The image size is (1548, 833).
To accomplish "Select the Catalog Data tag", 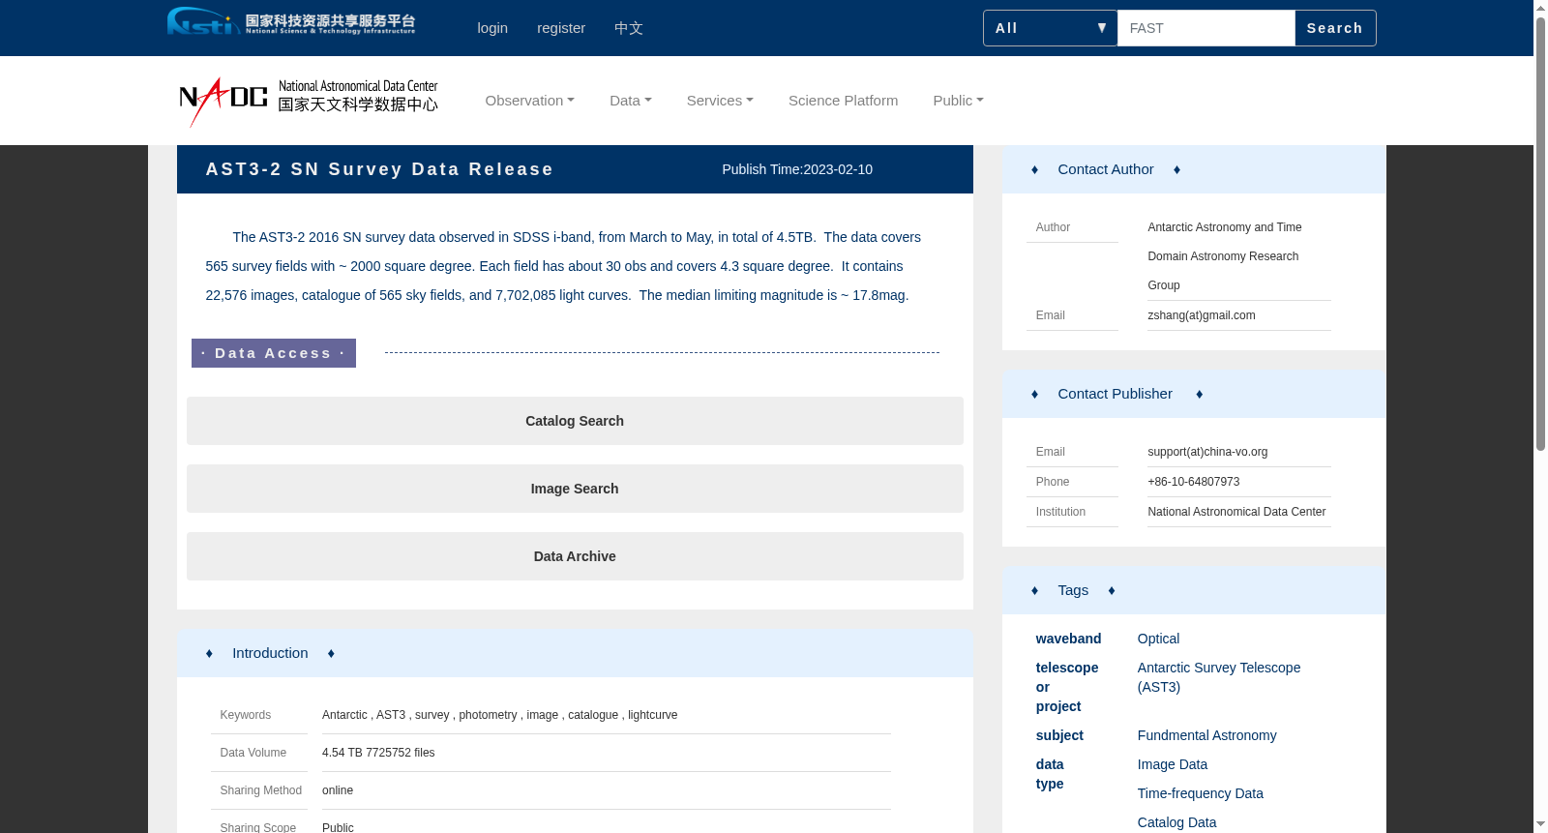I will (x=1176, y=822).
